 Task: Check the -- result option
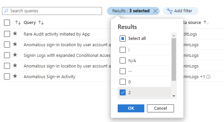point(123,71)
